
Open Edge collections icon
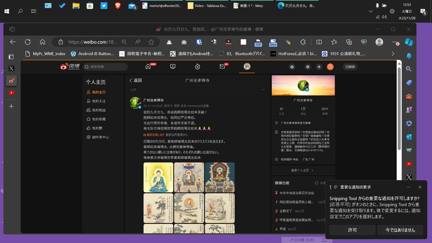[x=349, y=42]
